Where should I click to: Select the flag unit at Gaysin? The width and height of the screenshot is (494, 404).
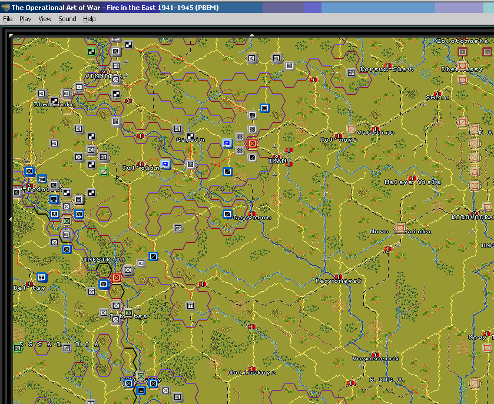[190, 136]
